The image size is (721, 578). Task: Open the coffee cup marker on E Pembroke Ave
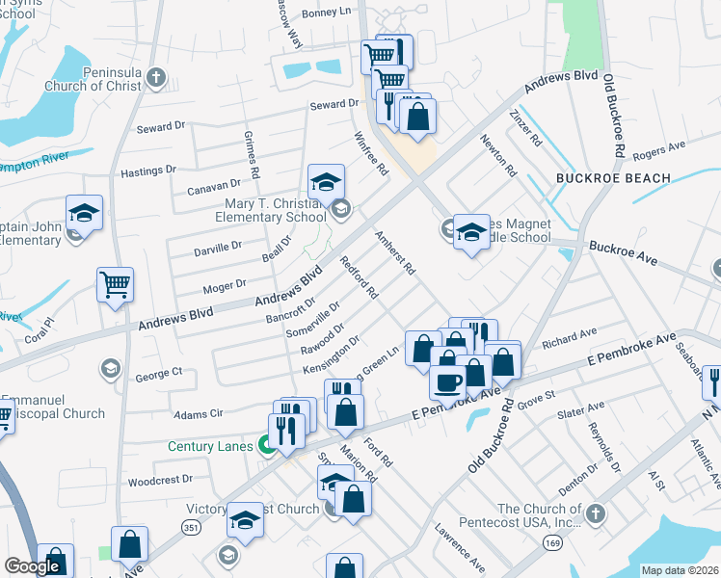tap(447, 384)
